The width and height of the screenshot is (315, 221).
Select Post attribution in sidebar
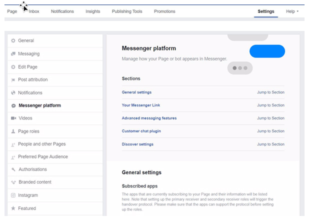55,80
